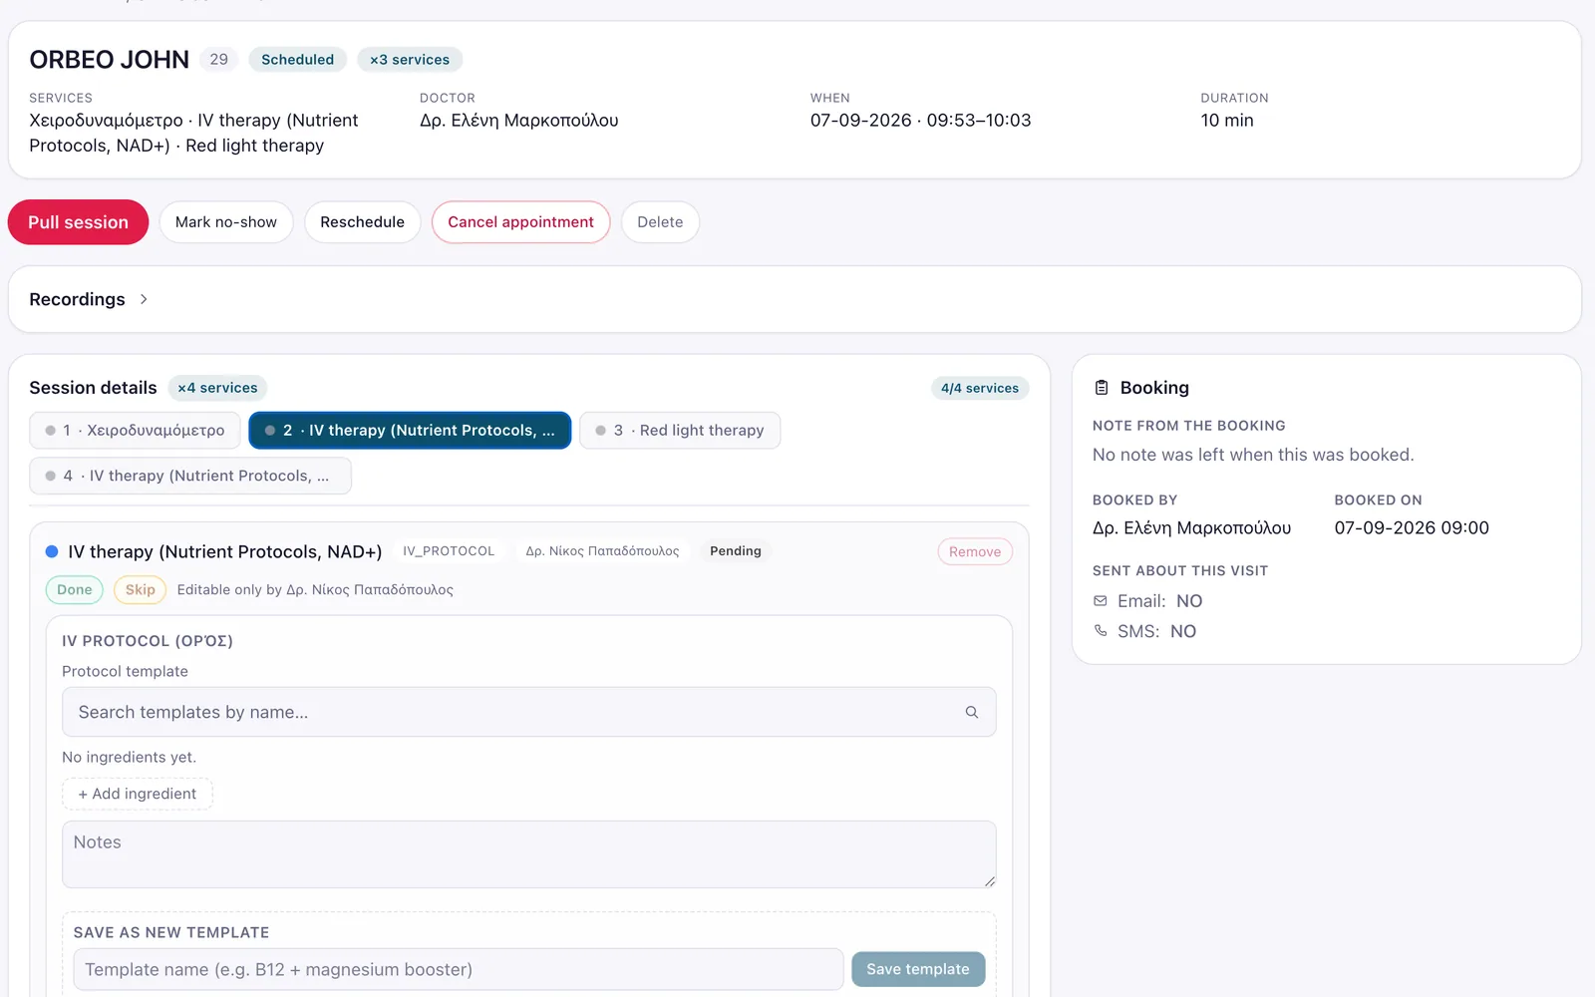Click the 4/4 services counter
Image resolution: width=1595 pixels, height=997 pixels.
click(980, 388)
